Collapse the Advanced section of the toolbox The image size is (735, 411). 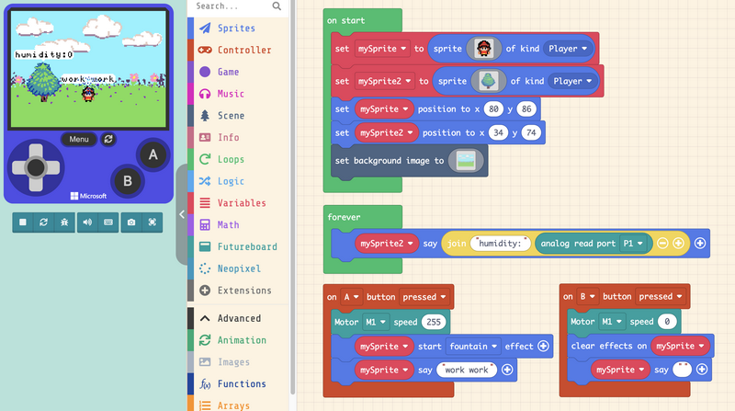click(239, 318)
